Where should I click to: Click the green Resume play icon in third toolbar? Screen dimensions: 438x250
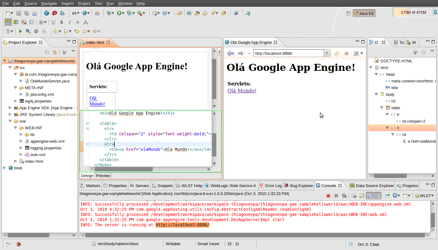20,31
